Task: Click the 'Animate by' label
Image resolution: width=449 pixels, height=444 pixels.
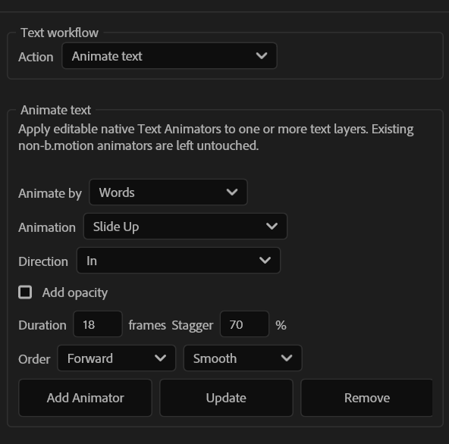Action: pos(50,193)
